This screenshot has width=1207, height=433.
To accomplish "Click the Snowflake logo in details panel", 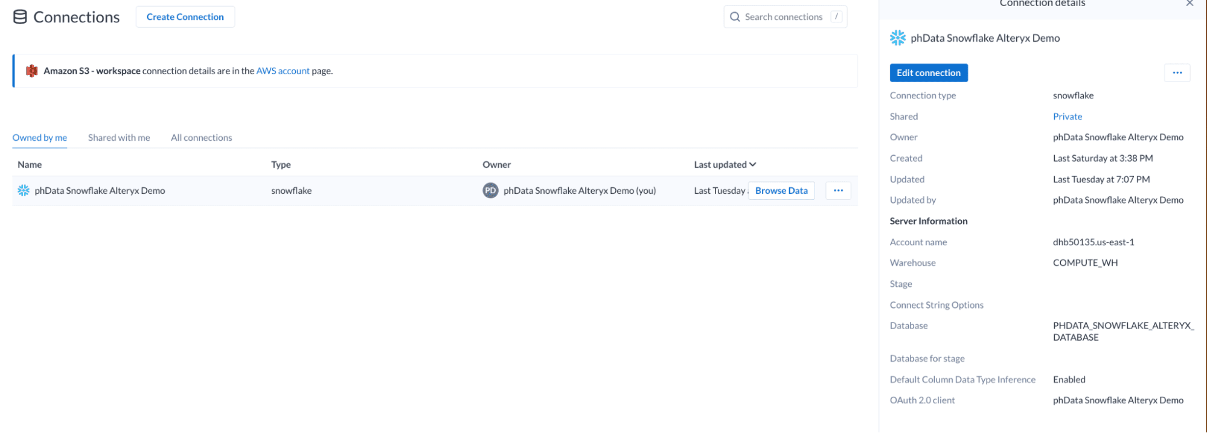I will (897, 38).
